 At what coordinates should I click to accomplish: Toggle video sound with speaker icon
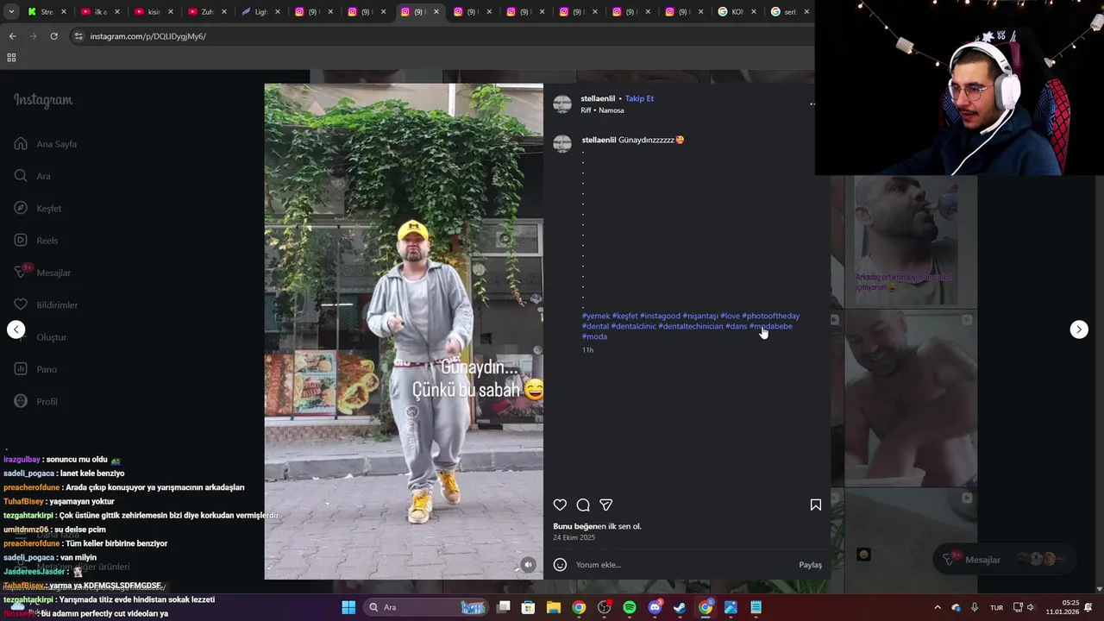[x=529, y=565]
